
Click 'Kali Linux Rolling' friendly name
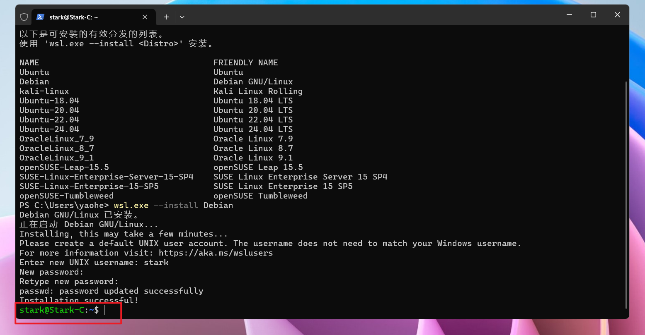[258, 91]
